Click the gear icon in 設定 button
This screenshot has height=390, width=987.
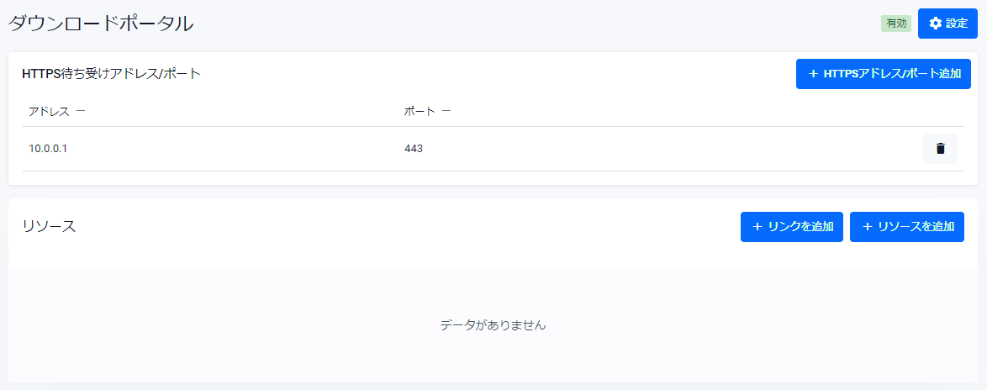pos(935,24)
